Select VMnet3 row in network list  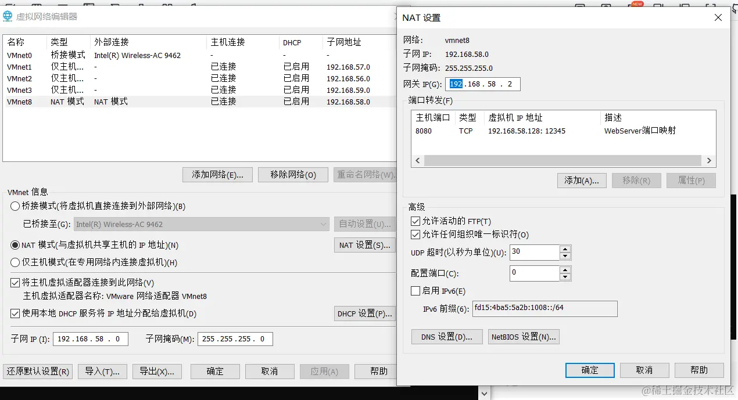tap(200, 90)
